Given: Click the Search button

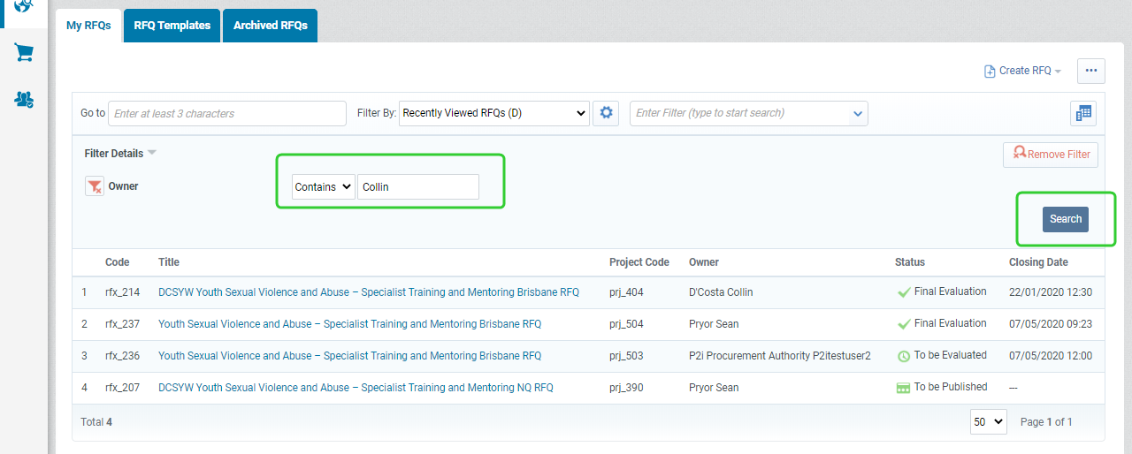Looking at the screenshot, I should [x=1066, y=219].
